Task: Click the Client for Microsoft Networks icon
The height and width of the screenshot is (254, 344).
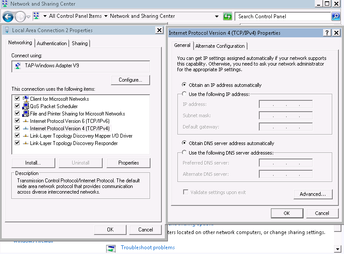Action: [26, 99]
